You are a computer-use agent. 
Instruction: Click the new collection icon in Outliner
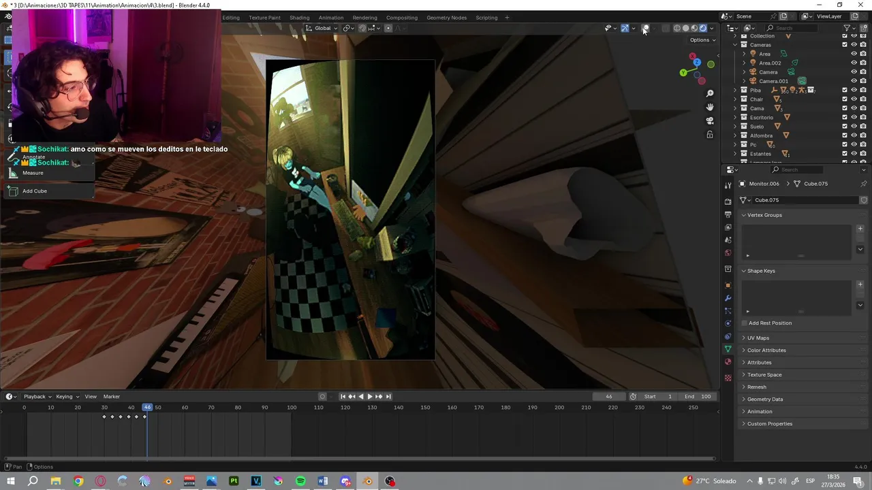point(864,28)
